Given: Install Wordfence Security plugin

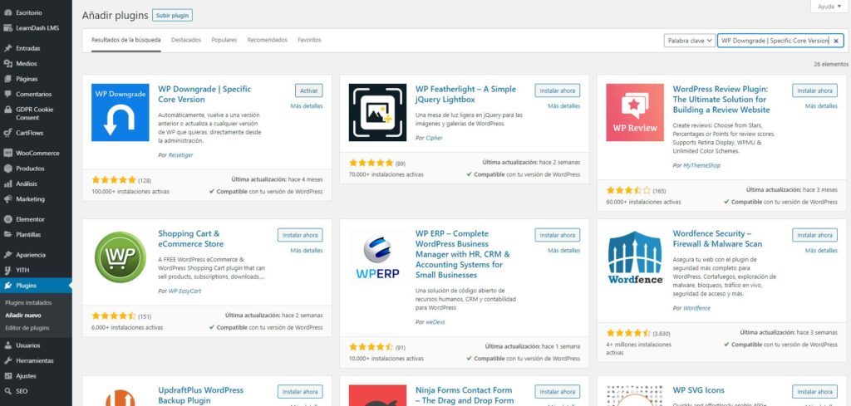Looking at the screenshot, I should tap(814, 235).
